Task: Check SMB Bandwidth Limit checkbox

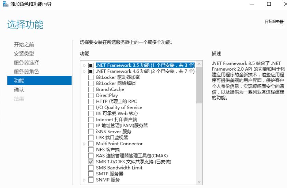Action: pyautogui.click(x=91, y=168)
